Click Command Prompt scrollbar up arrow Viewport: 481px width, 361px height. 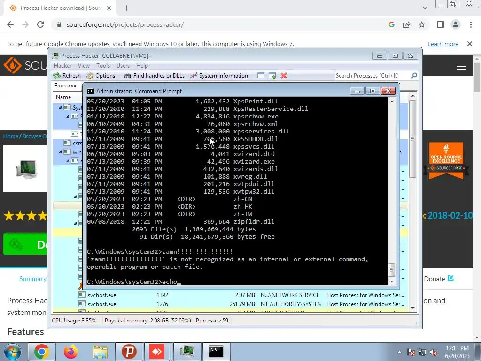point(391,102)
